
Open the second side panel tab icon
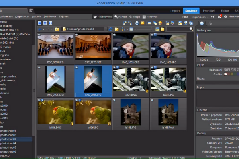[x=210, y=23]
